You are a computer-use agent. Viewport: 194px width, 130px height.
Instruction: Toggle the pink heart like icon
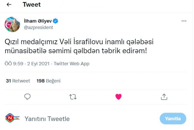[x=118, y=97]
